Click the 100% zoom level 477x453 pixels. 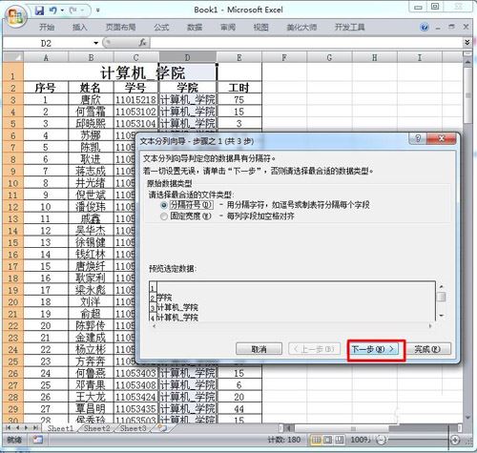pyautogui.click(x=361, y=440)
